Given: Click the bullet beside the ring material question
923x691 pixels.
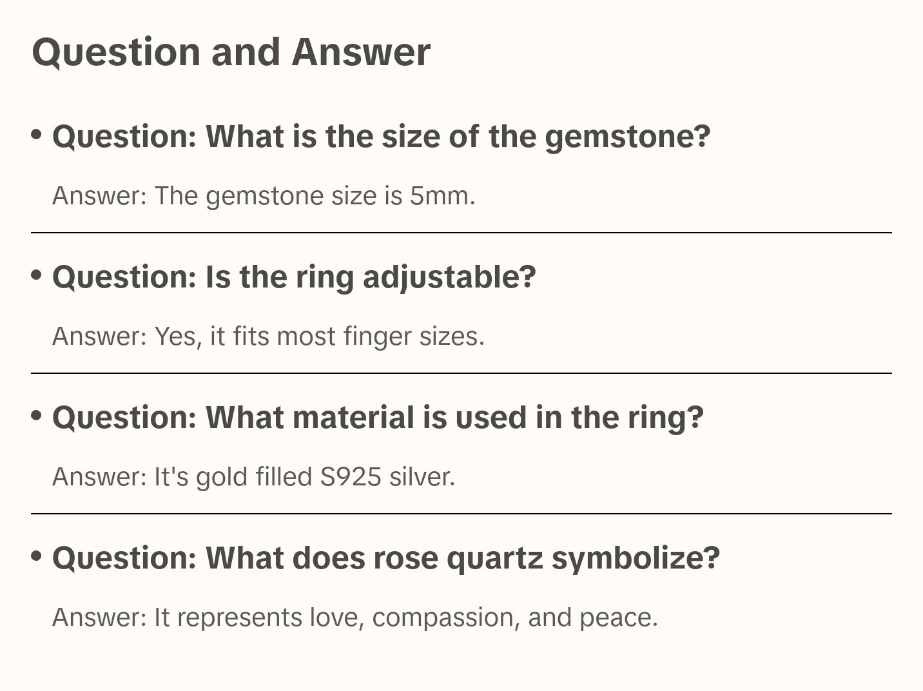Looking at the screenshot, I should point(37,416).
